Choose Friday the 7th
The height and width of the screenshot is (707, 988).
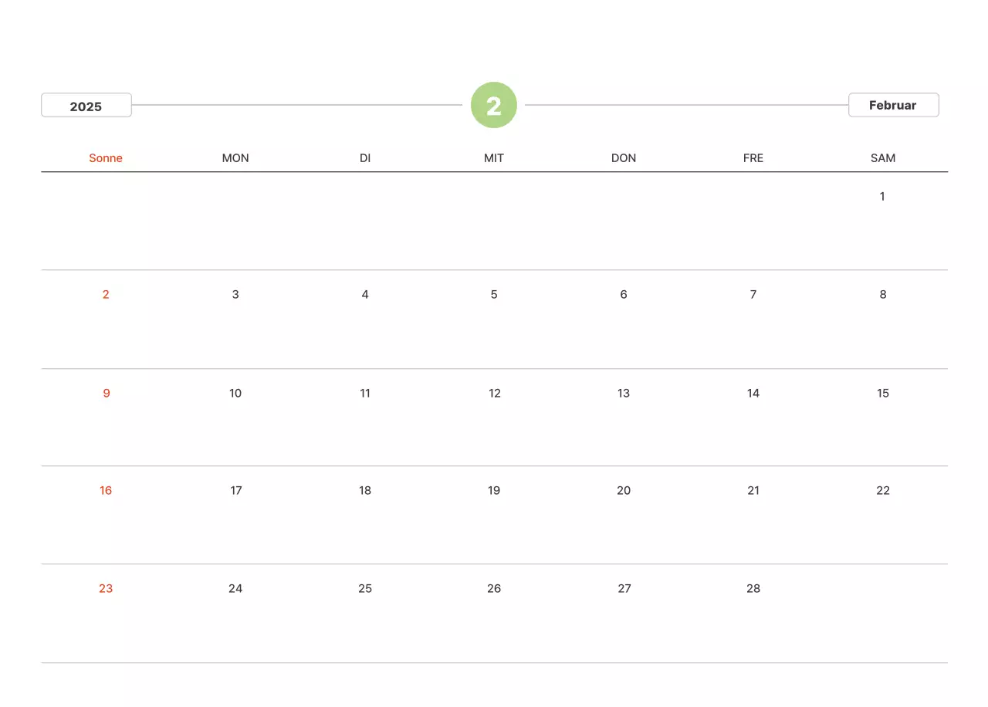[x=753, y=294]
